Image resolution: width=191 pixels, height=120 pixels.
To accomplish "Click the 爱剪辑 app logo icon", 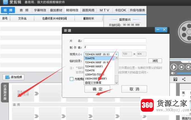I will [5, 2].
